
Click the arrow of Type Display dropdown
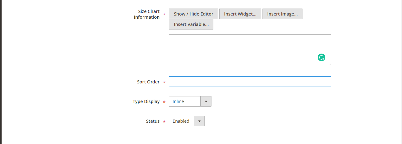[x=206, y=101]
